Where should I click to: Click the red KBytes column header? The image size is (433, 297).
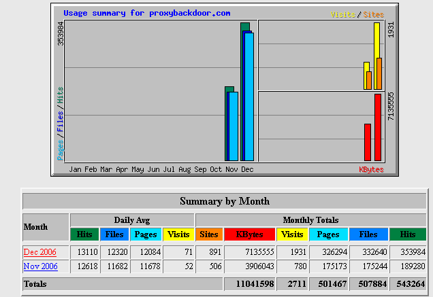[x=248, y=234]
